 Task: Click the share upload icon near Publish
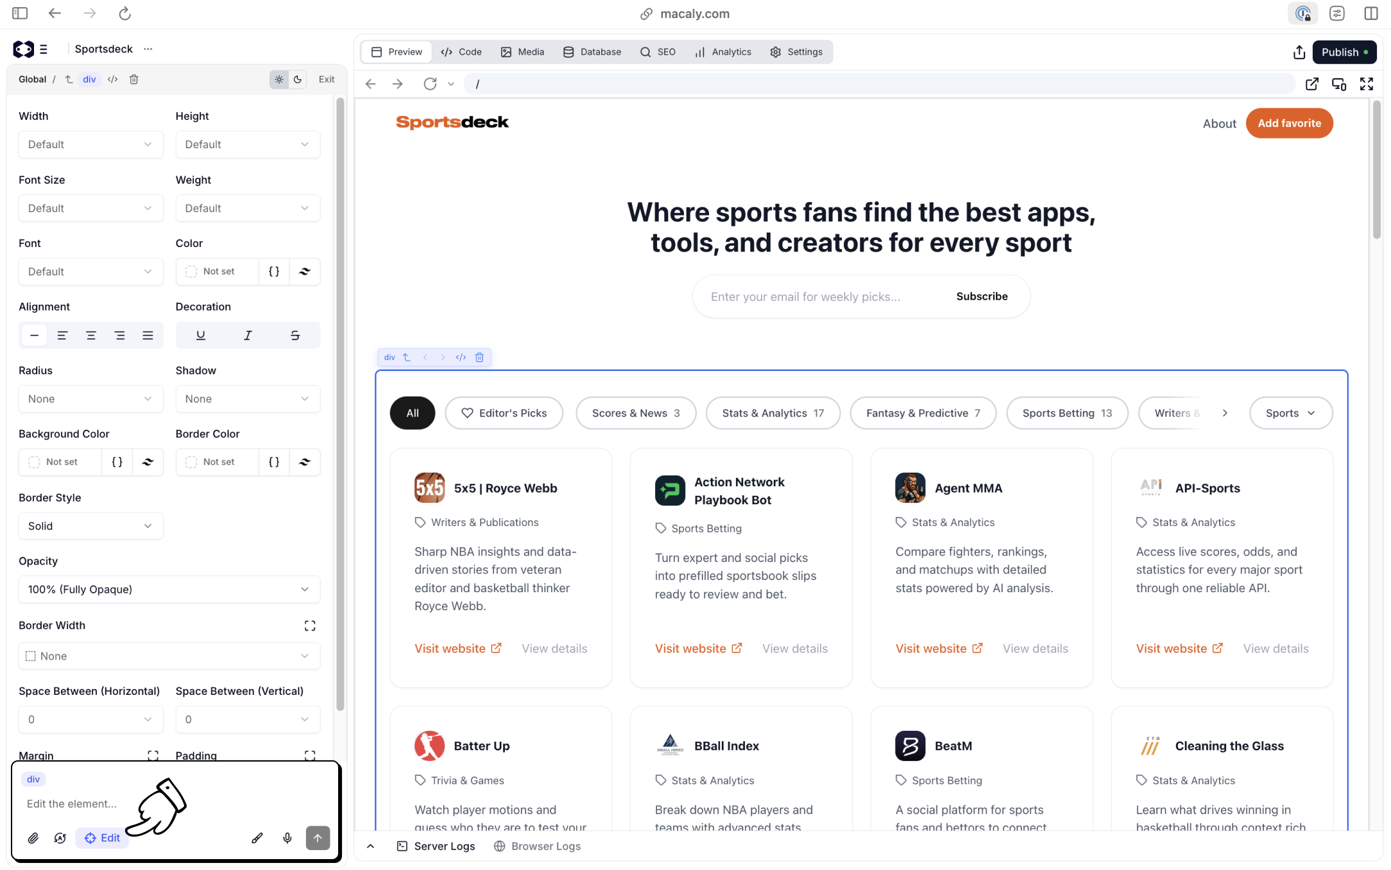[x=1299, y=52]
